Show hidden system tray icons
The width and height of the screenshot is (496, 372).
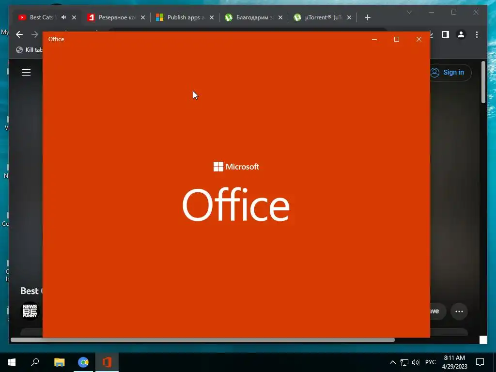392,362
